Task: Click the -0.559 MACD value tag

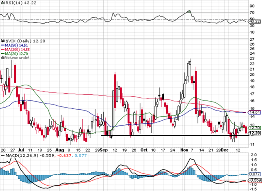Action: 254,180
